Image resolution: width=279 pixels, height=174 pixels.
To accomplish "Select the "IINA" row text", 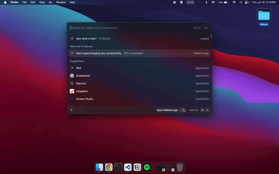I will (x=79, y=68).
